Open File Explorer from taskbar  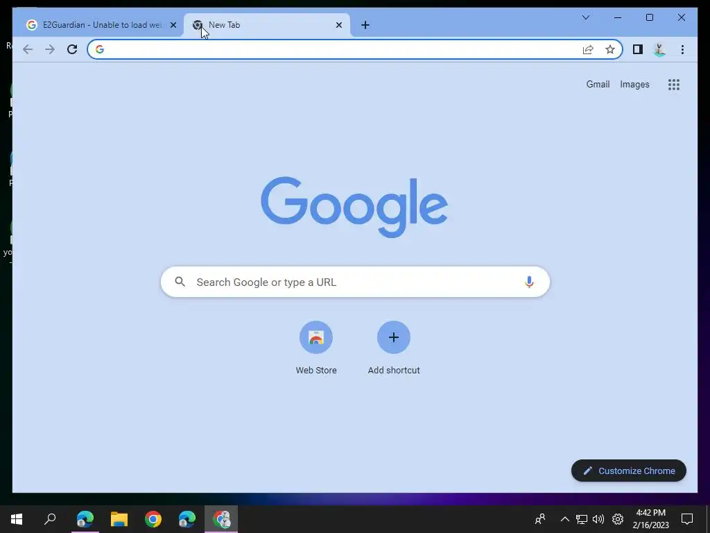(119, 519)
